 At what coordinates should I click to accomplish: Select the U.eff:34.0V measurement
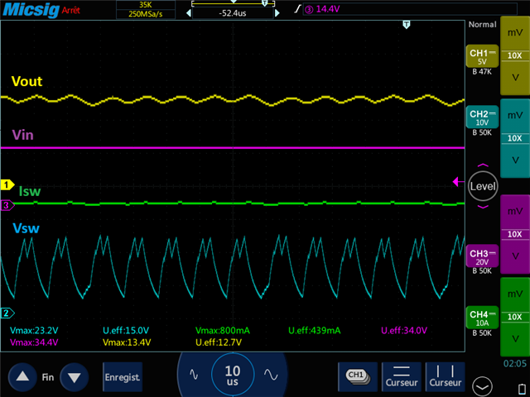(x=404, y=331)
